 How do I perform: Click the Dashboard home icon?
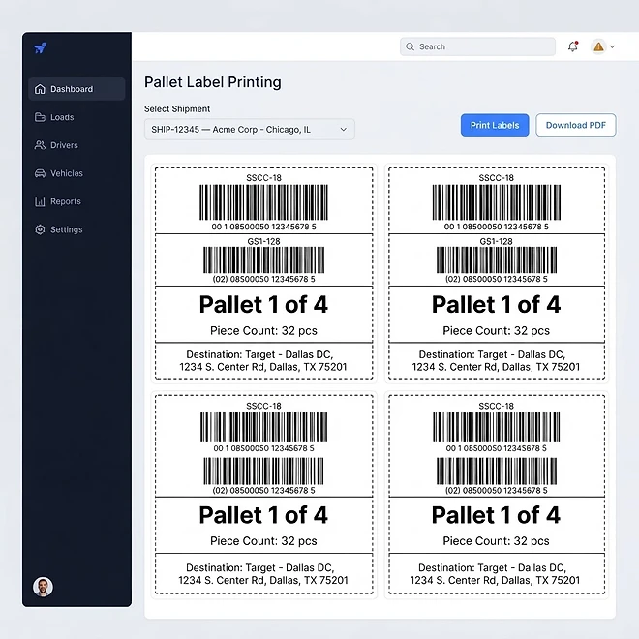pos(40,89)
